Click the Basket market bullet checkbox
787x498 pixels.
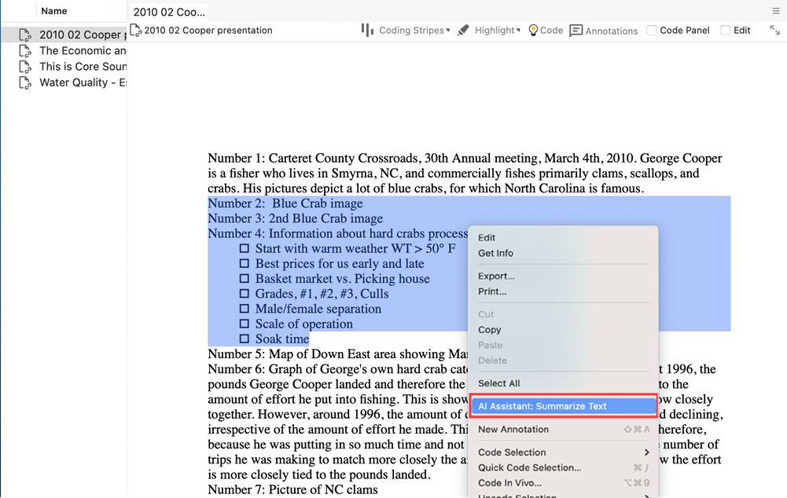[x=244, y=279]
